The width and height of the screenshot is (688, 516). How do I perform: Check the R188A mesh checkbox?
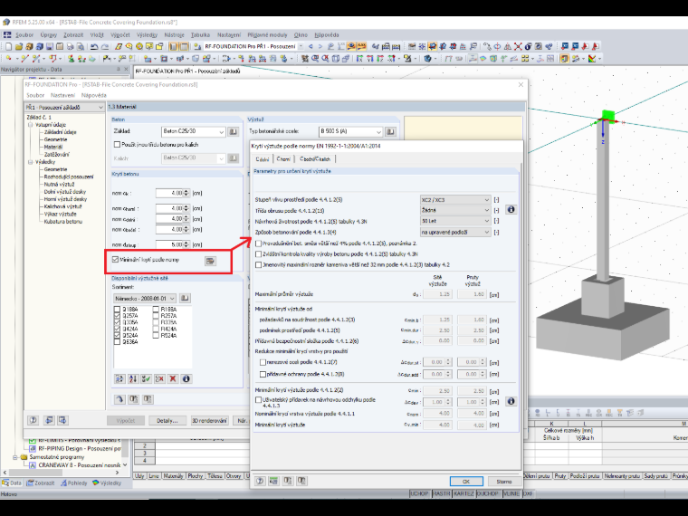(x=156, y=310)
